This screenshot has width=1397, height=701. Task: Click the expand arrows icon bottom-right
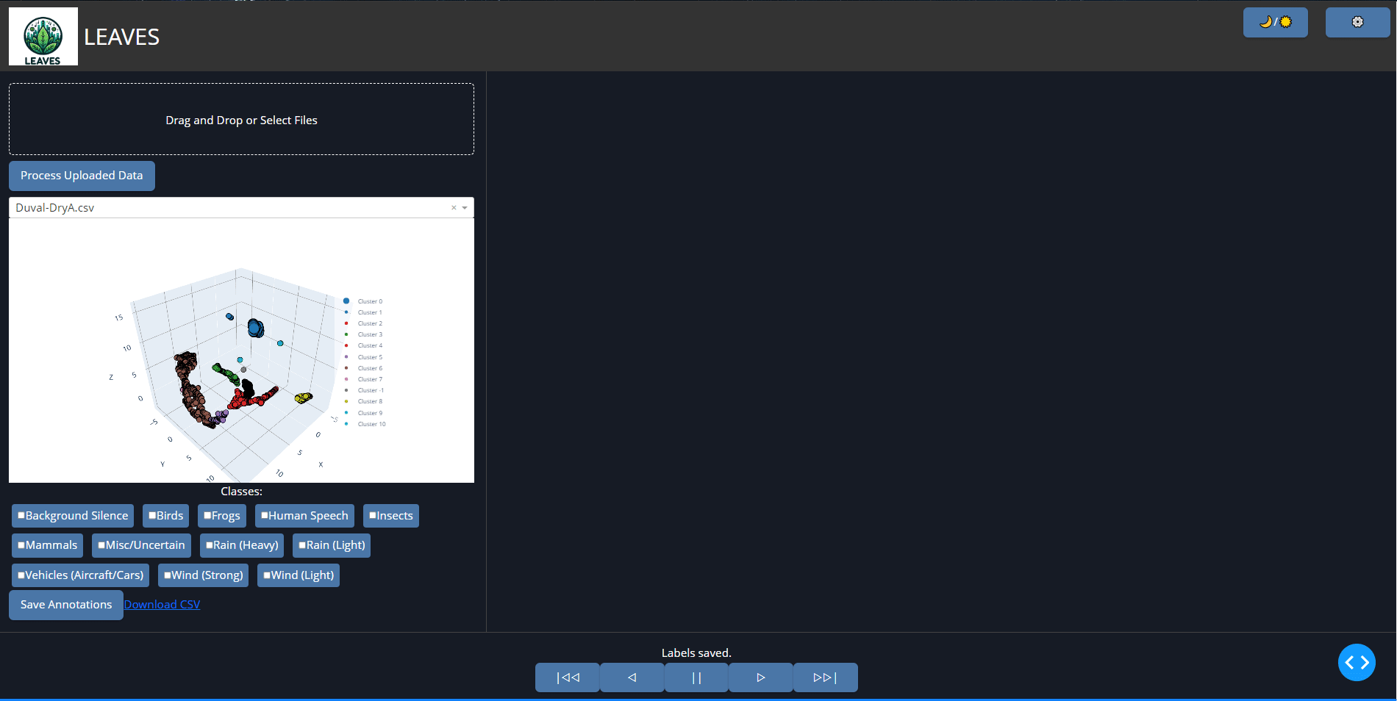(1357, 662)
